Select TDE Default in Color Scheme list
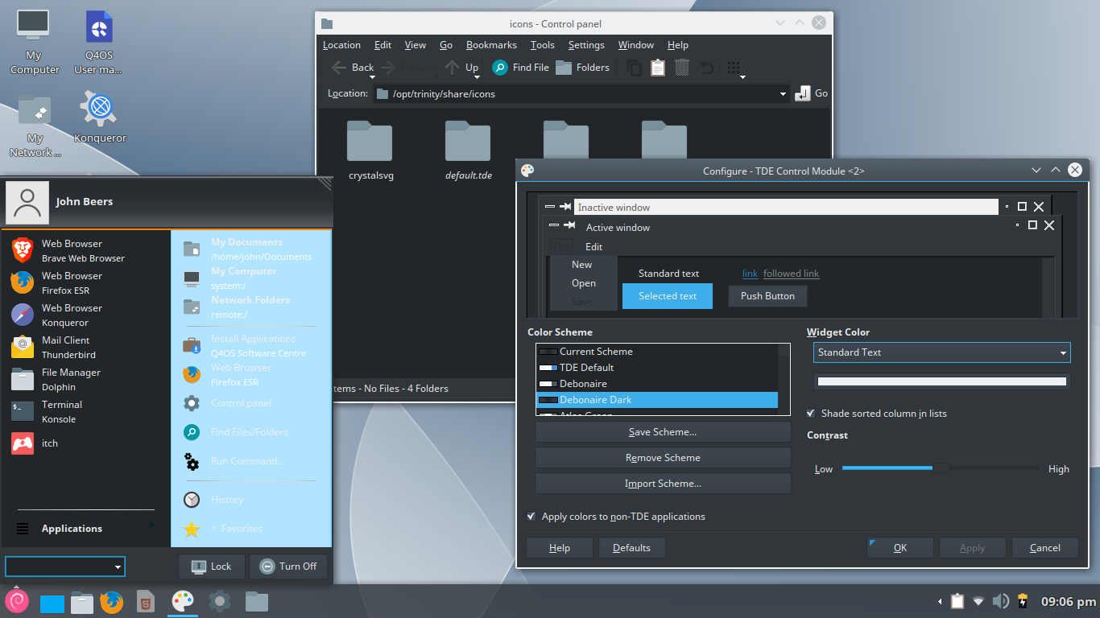The image size is (1100, 618). (x=586, y=368)
